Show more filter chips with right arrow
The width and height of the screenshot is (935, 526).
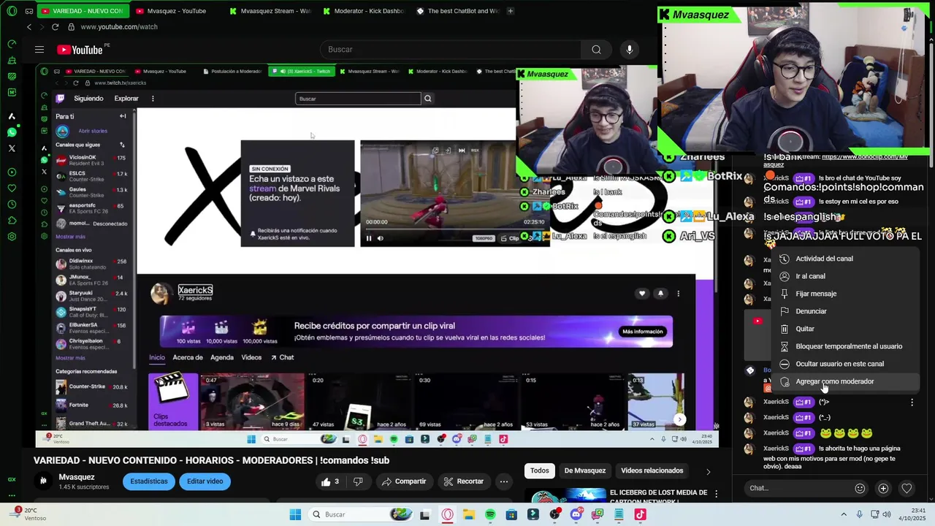coord(708,471)
